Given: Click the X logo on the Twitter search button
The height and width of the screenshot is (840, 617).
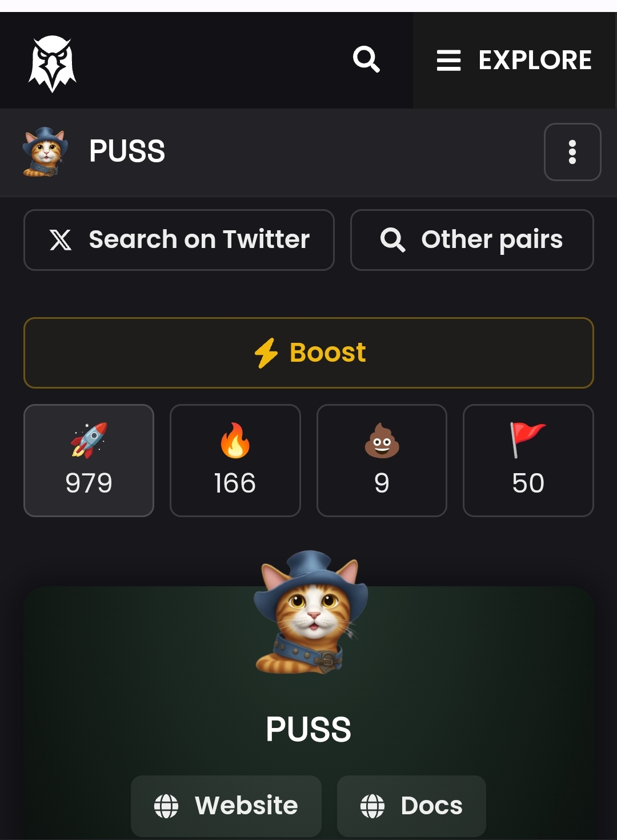Looking at the screenshot, I should (x=61, y=240).
